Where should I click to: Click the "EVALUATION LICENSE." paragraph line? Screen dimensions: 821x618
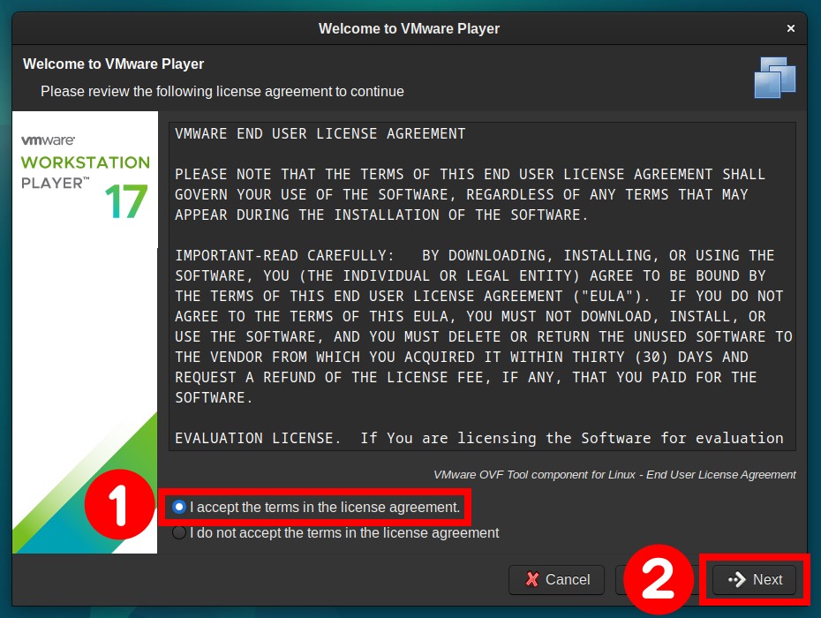(x=479, y=439)
